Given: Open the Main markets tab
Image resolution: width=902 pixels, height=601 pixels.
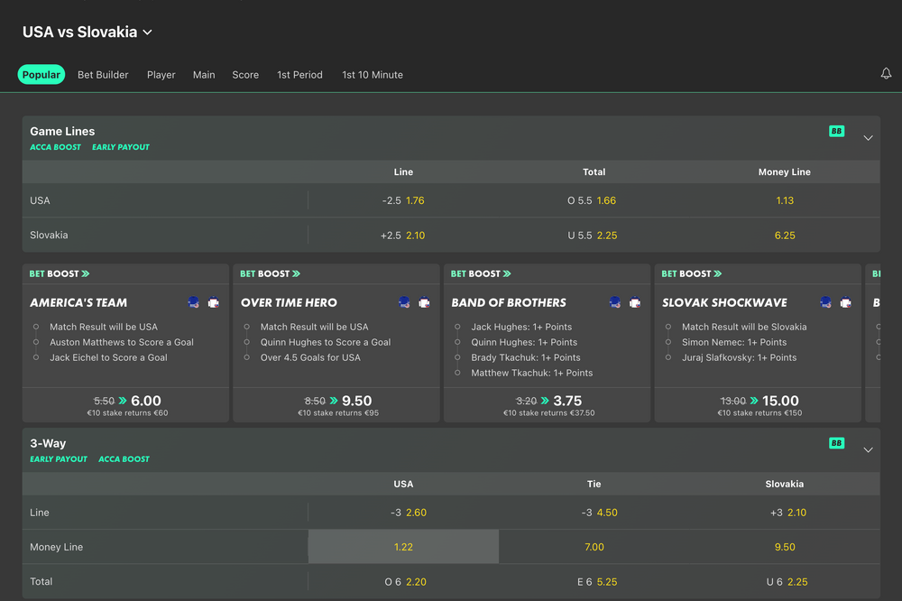Looking at the screenshot, I should (x=204, y=75).
